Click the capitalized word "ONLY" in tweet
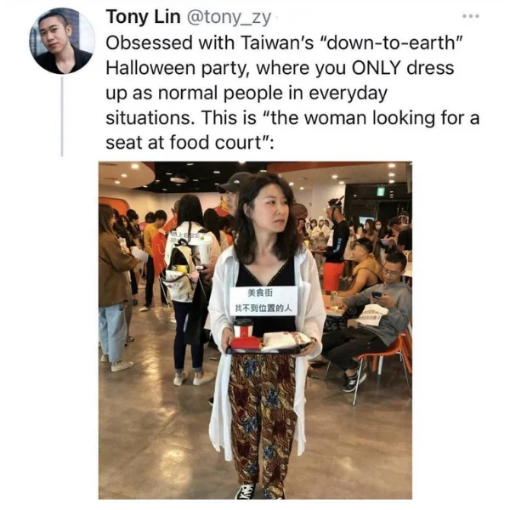The height and width of the screenshot is (510, 510). coord(377,68)
